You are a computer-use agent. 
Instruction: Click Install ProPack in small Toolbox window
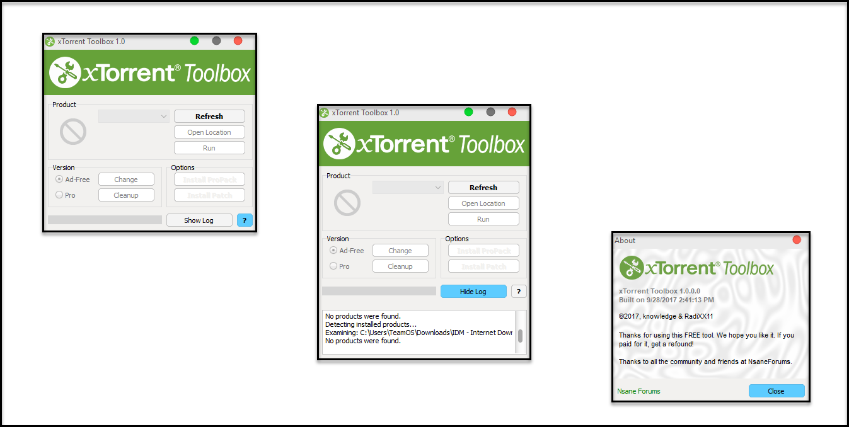pos(209,179)
